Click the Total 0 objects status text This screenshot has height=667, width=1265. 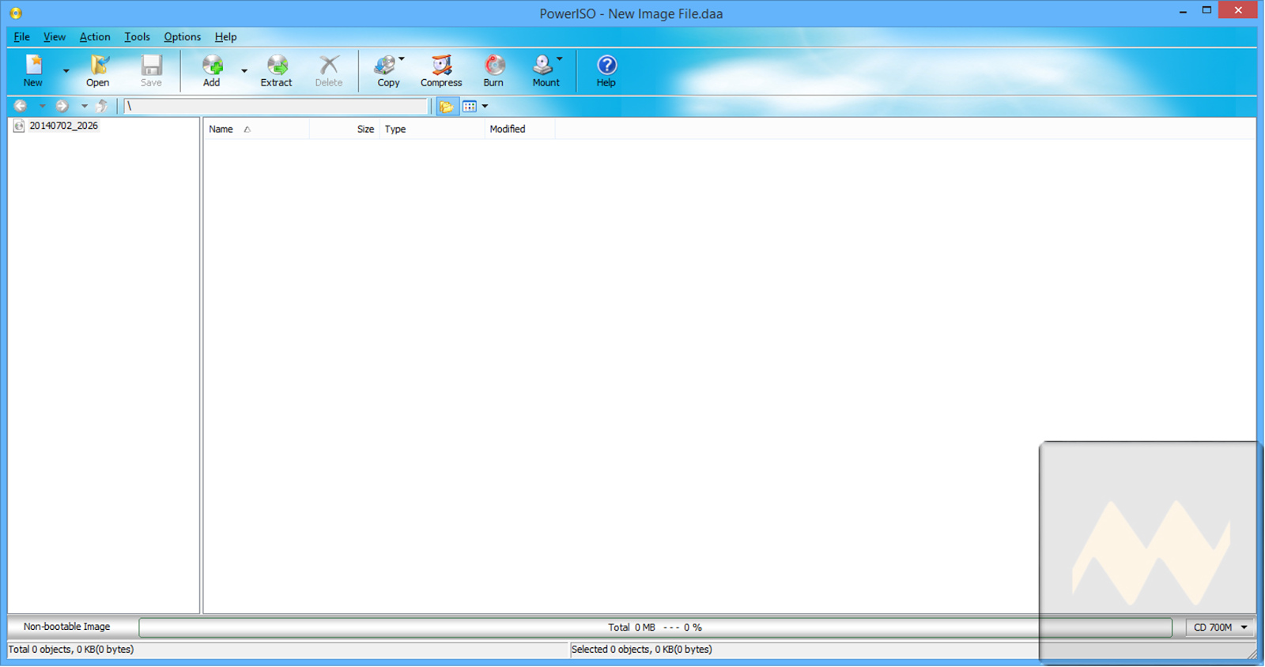click(x=71, y=650)
